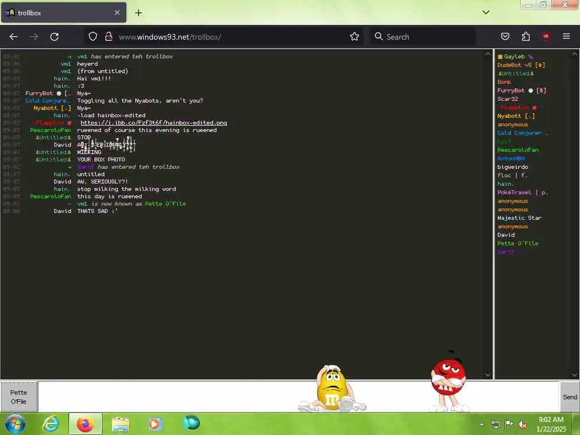Click the Pette O'File nickname button
Screen dimensions: 580x435
point(19,397)
